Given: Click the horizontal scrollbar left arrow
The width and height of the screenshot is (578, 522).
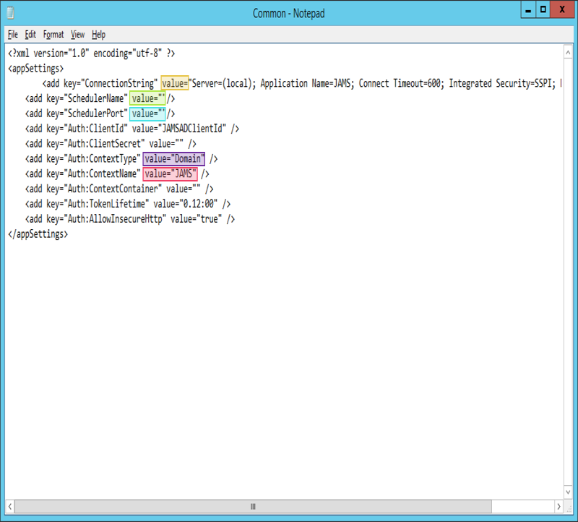Looking at the screenshot, I should click(x=14, y=507).
